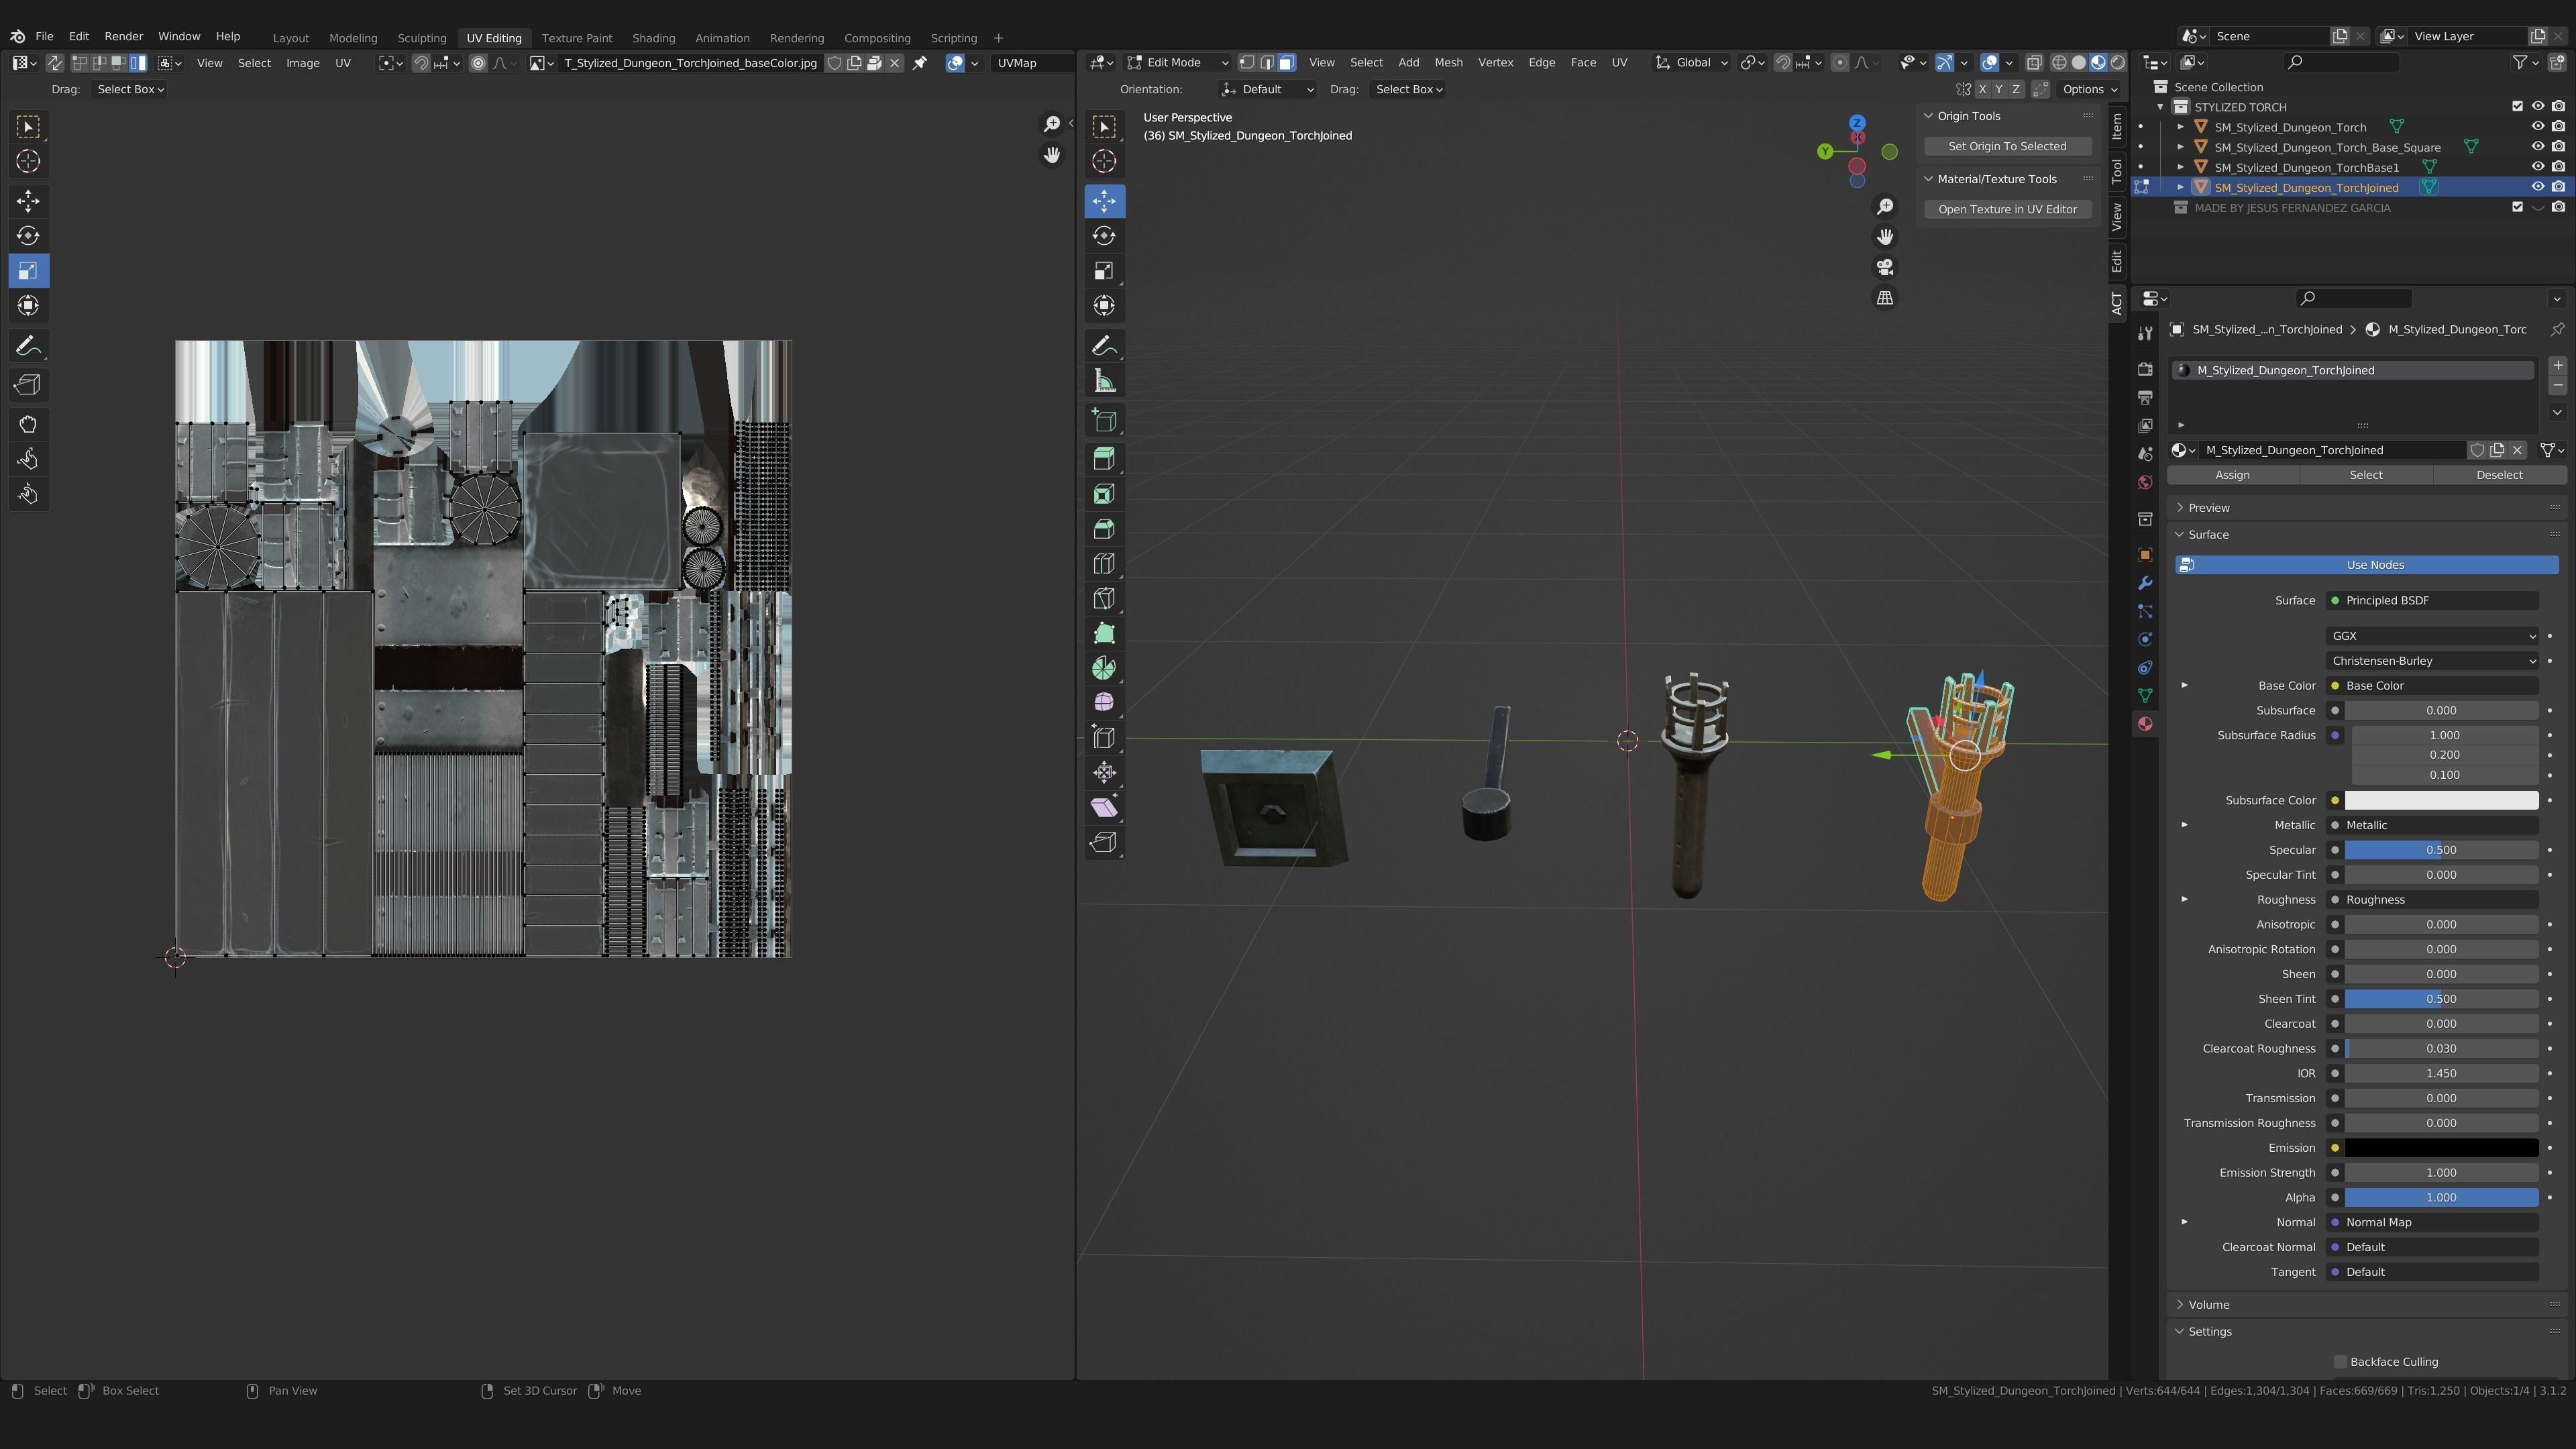Select the Inset Faces tool

(x=1104, y=494)
